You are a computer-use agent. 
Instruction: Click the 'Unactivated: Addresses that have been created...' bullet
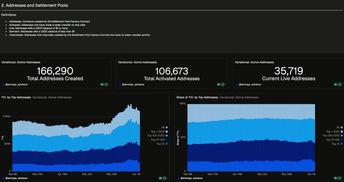[79, 35]
